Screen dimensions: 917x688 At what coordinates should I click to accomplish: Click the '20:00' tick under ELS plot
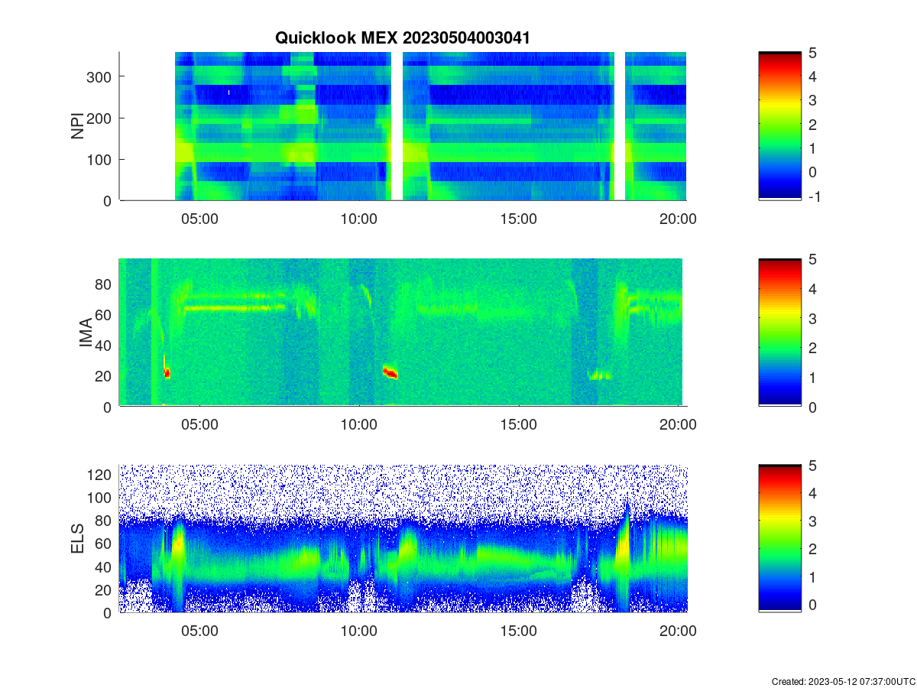click(678, 631)
